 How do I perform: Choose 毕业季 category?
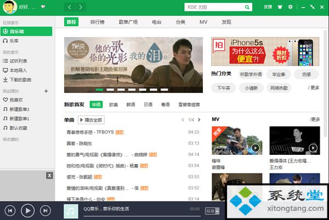pyautogui.click(x=279, y=74)
